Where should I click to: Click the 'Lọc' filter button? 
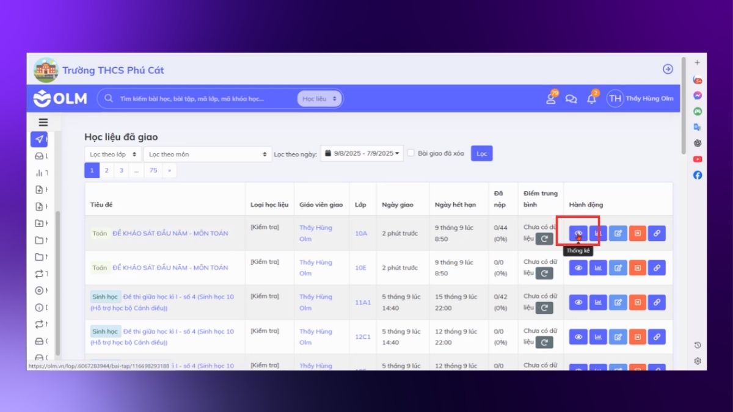tap(482, 154)
